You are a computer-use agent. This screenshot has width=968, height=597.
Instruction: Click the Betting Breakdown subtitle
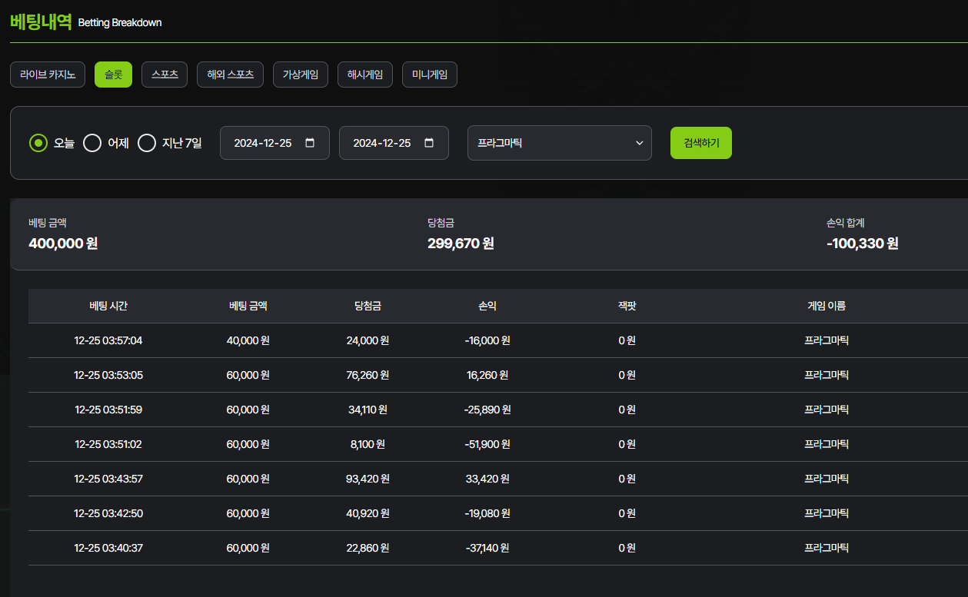[x=120, y=23]
